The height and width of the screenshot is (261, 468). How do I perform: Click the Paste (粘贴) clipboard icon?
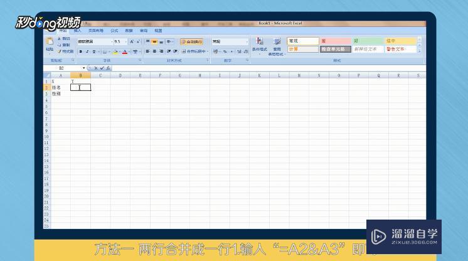point(50,41)
